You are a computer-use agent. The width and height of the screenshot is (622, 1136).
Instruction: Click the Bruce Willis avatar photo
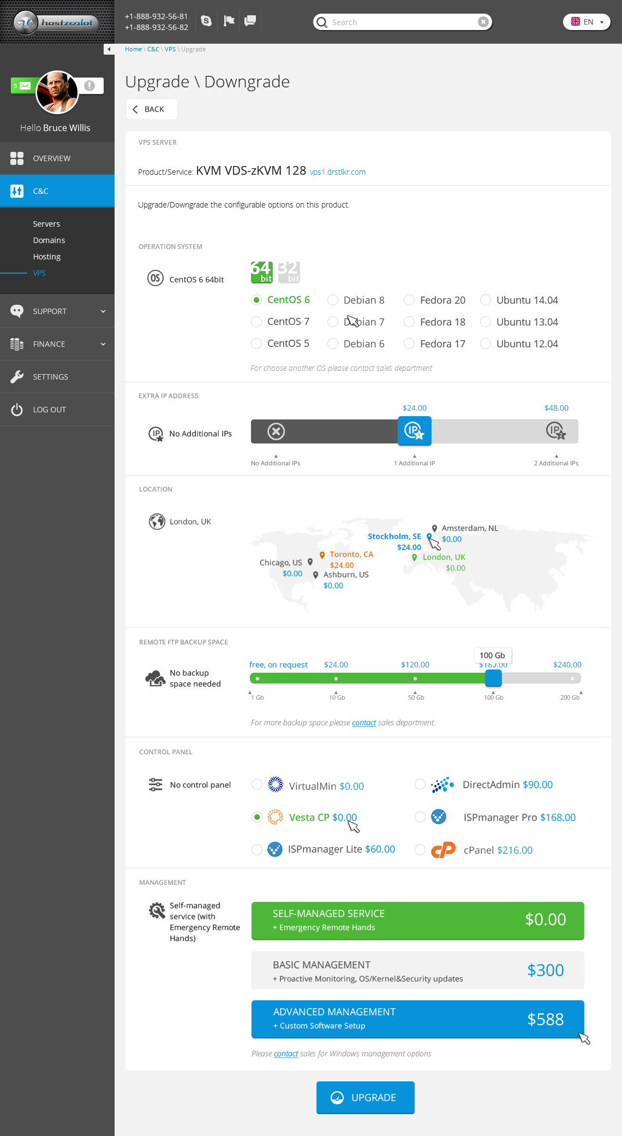57,92
